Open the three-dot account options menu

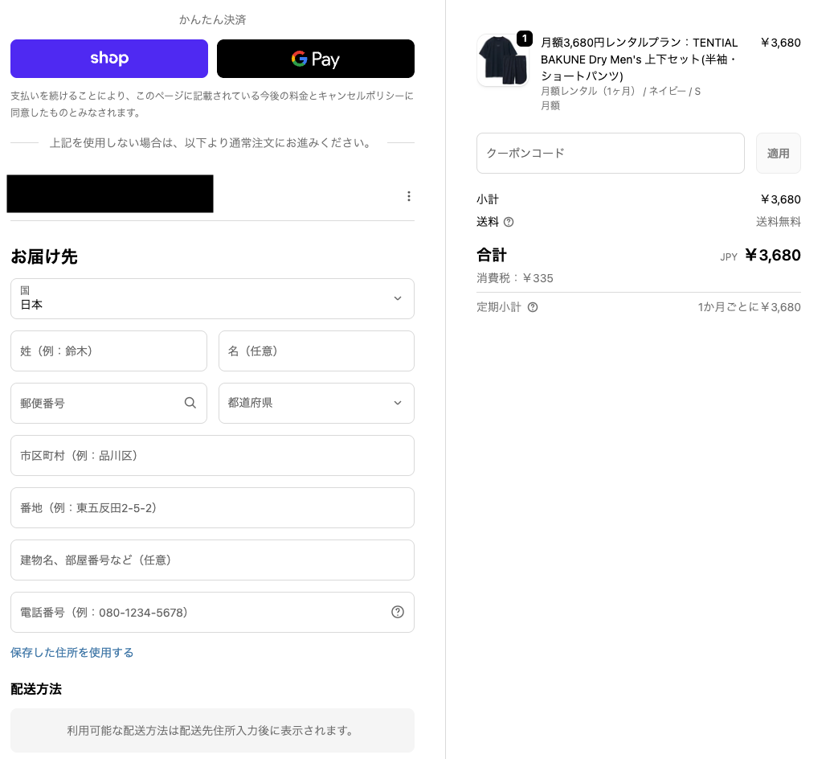[409, 196]
